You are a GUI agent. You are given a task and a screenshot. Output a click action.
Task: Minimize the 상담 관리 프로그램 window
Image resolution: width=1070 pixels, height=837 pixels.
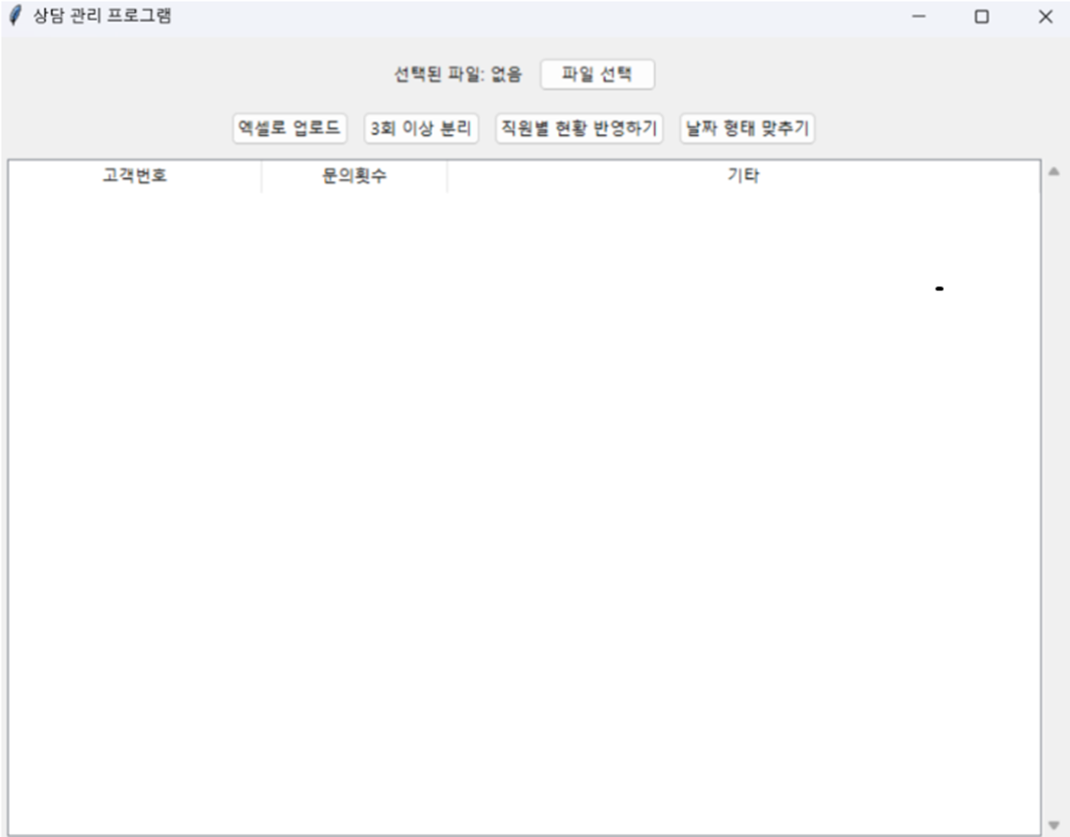(x=919, y=16)
